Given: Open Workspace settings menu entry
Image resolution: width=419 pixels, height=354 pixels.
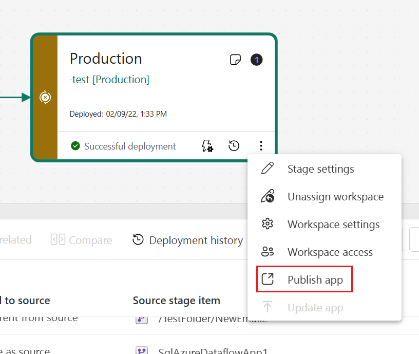Looking at the screenshot, I should point(333,225).
